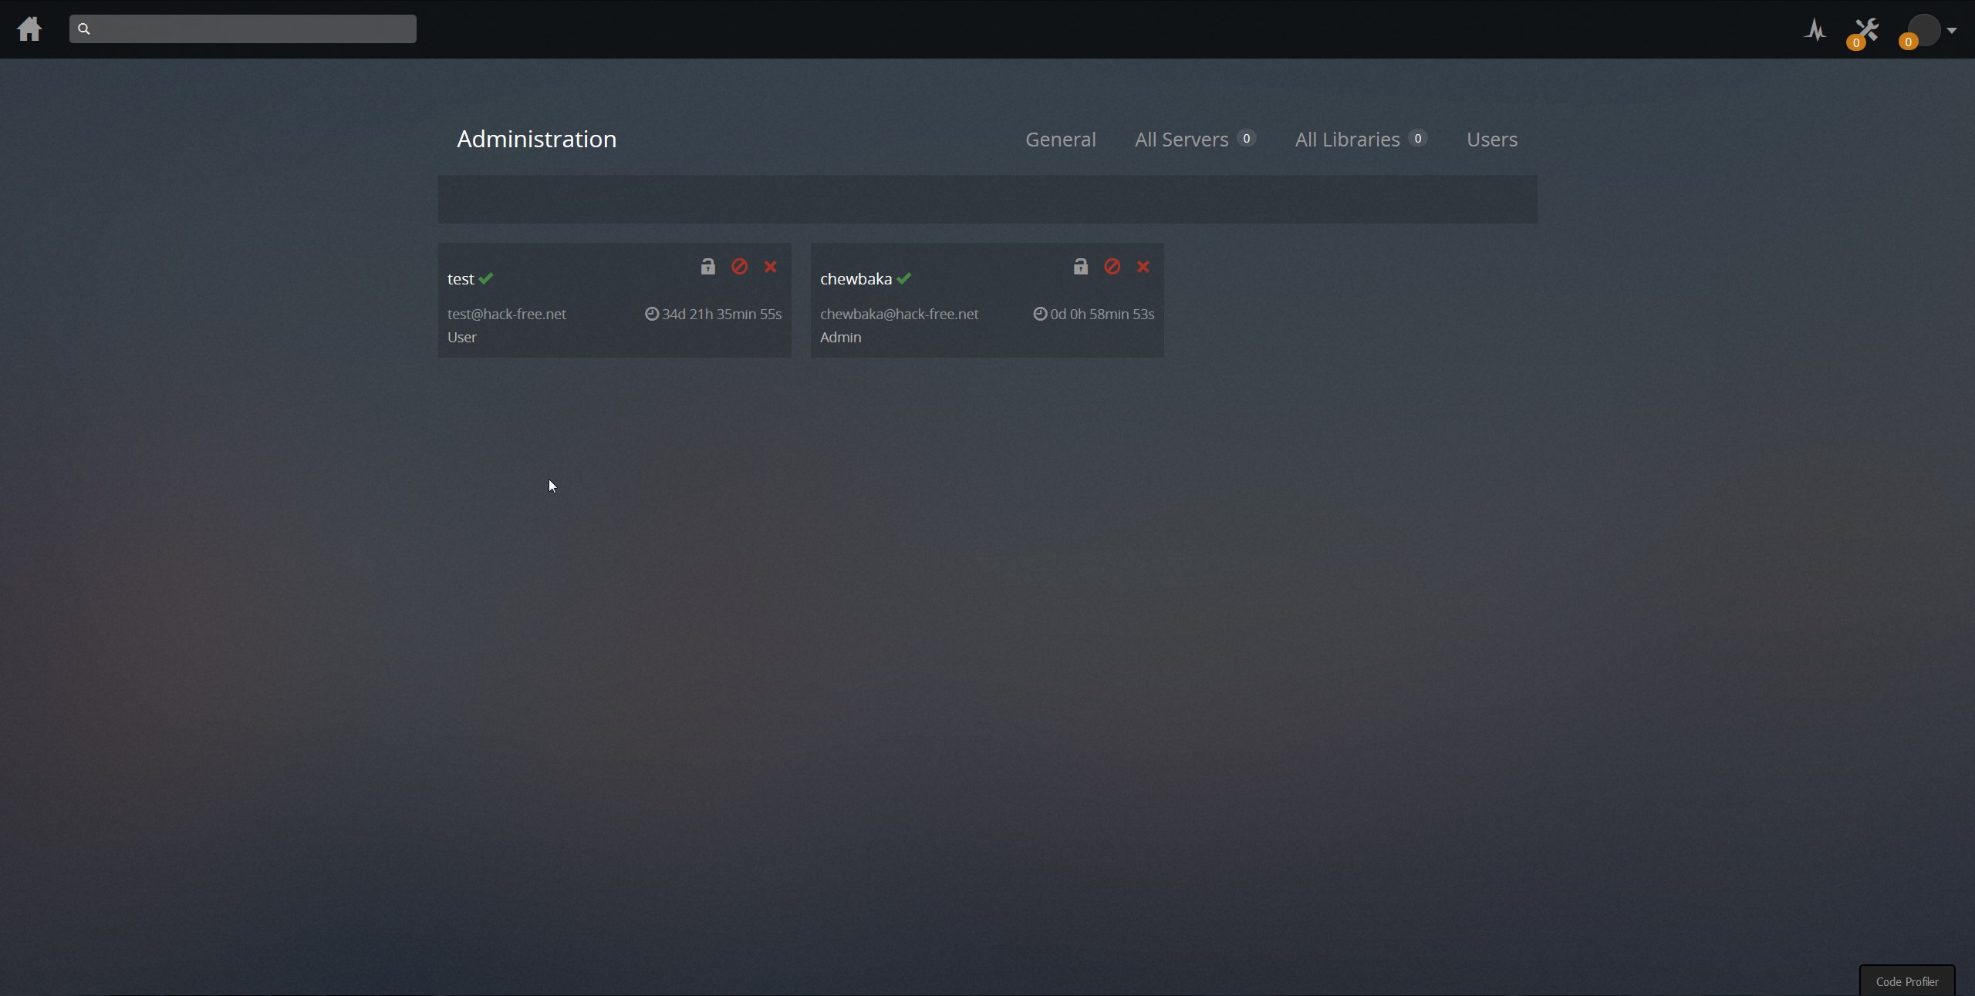
Task: Click lock icon on test user card
Action: pyautogui.click(x=707, y=267)
